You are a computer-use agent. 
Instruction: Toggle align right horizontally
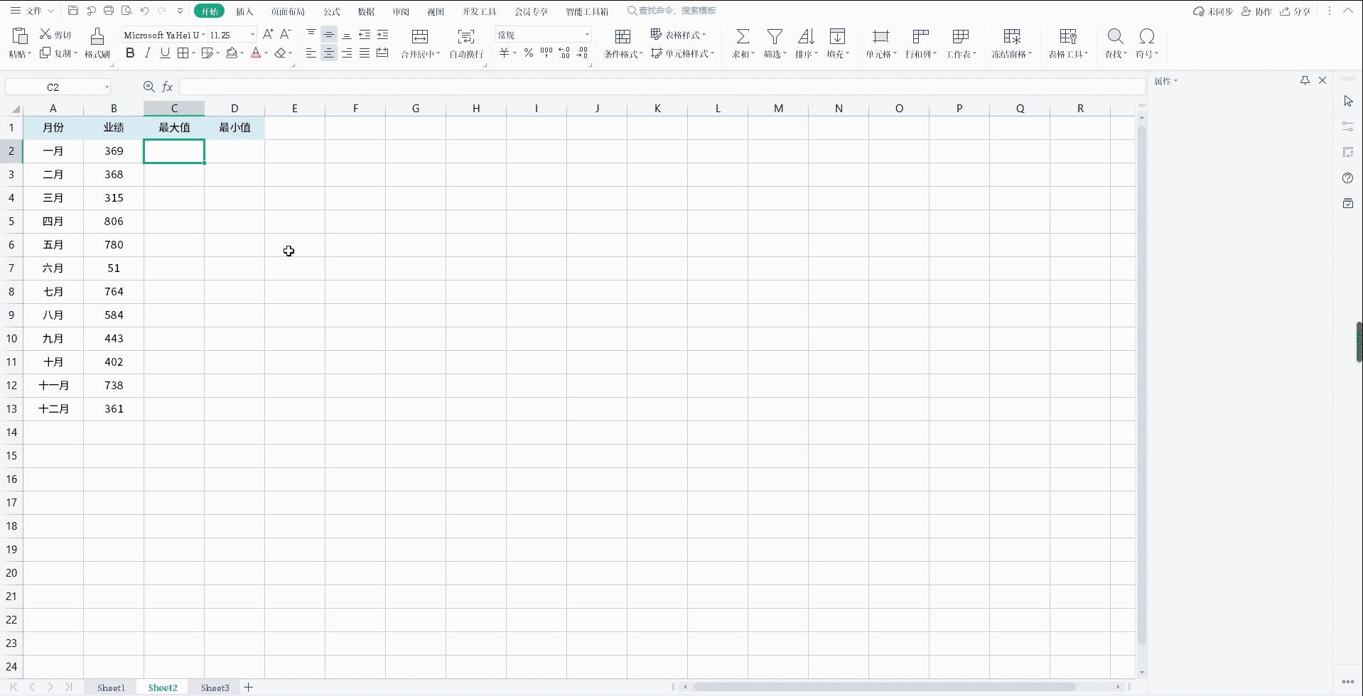(347, 53)
